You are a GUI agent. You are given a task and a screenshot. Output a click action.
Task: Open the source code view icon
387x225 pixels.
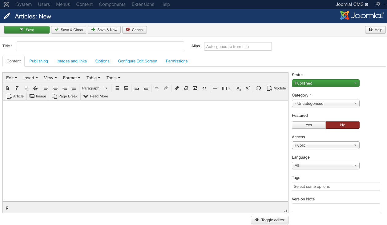[204, 88]
